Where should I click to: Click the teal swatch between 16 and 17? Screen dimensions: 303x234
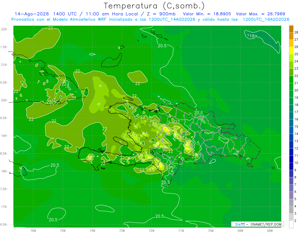[x=291, y=116]
